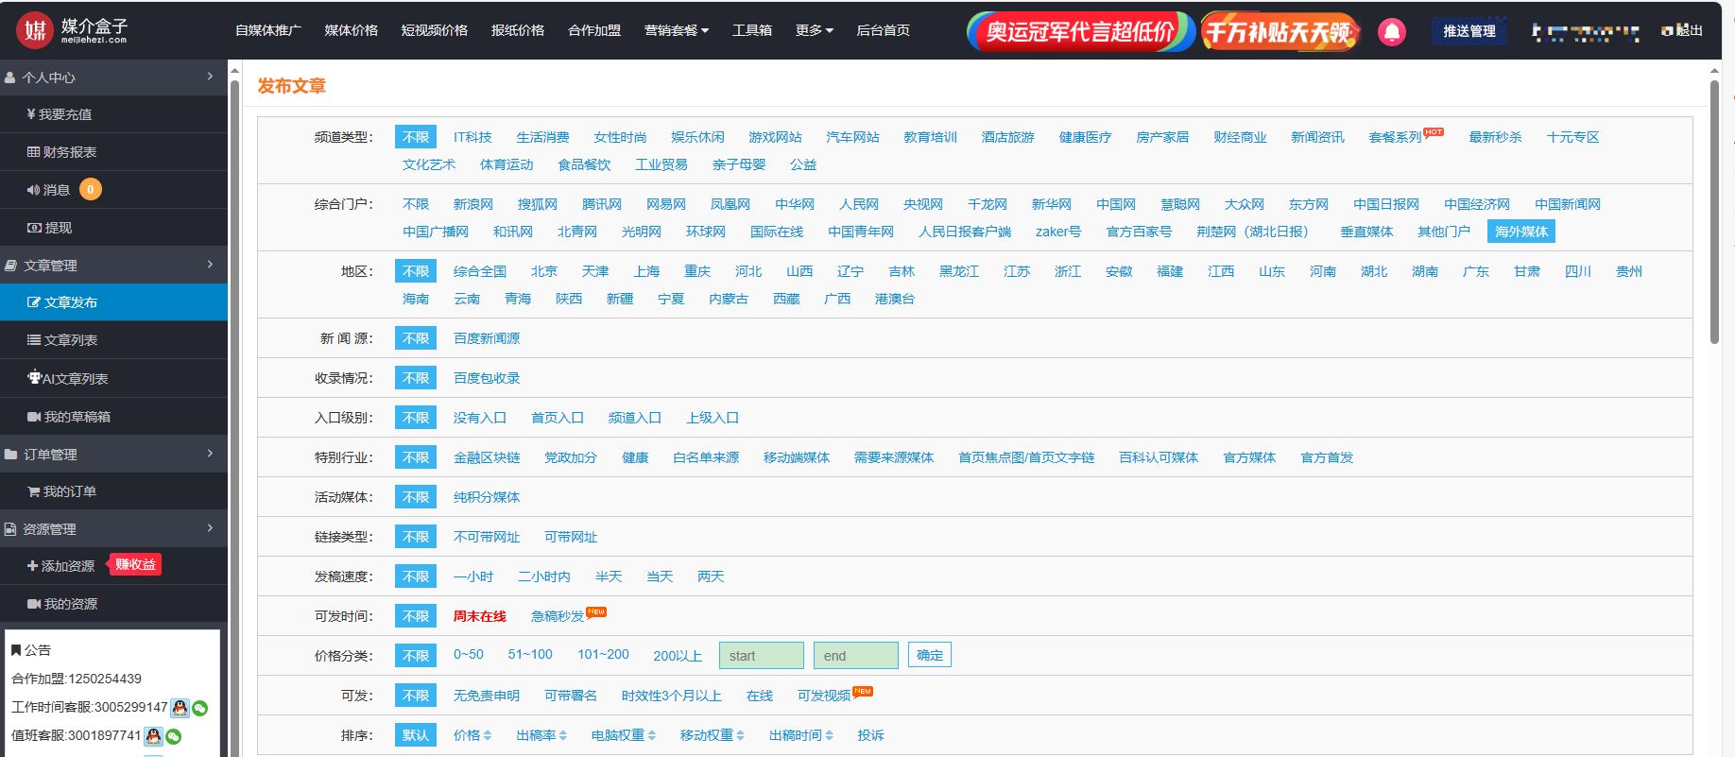
Task: Expand the 资源管理 sidebar section
Action: [x=113, y=529]
